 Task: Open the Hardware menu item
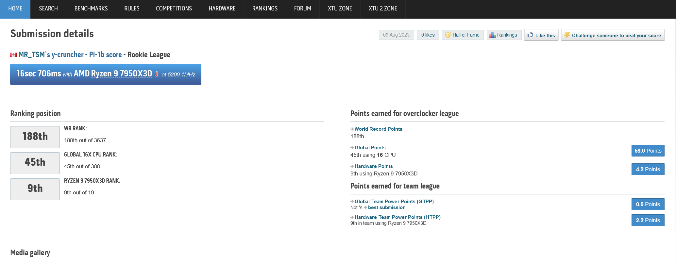click(x=222, y=8)
